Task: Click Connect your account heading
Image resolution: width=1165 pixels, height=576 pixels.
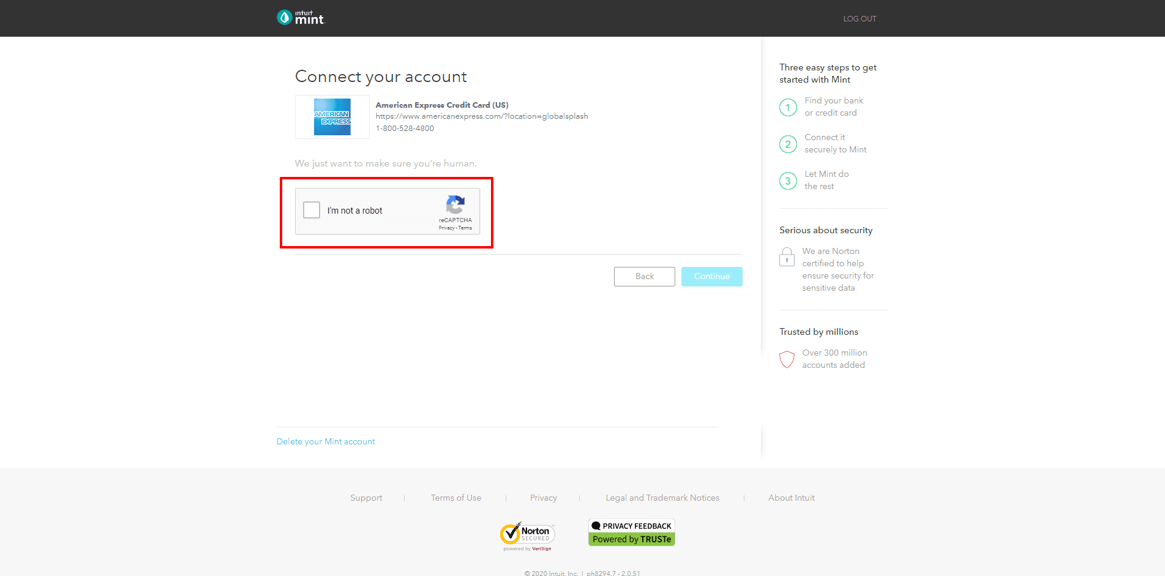Action: coord(381,77)
